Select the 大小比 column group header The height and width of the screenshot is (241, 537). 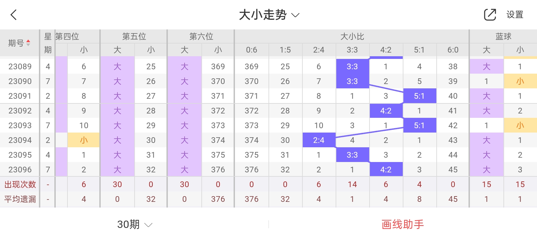point(352,36)
